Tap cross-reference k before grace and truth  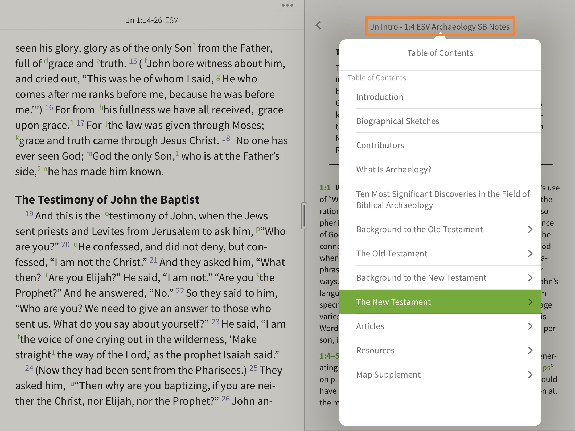(17, 138)
